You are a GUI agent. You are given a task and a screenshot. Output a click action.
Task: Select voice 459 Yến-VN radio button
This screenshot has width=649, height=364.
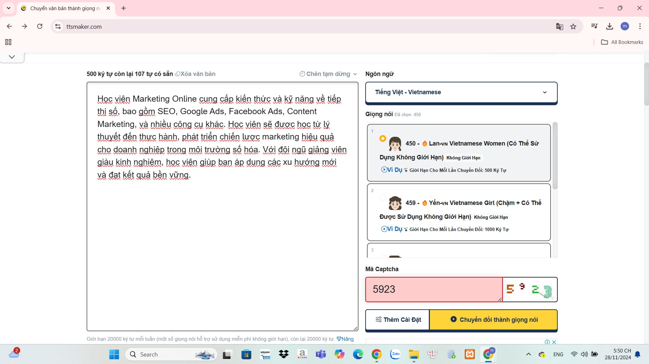click(383, 198)
